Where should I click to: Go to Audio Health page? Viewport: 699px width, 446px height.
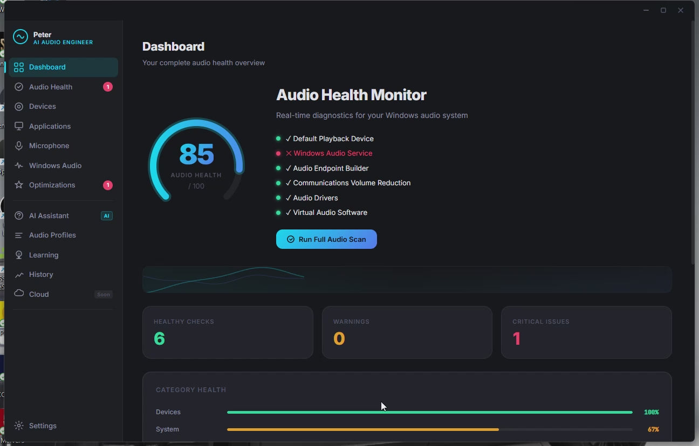64,87
